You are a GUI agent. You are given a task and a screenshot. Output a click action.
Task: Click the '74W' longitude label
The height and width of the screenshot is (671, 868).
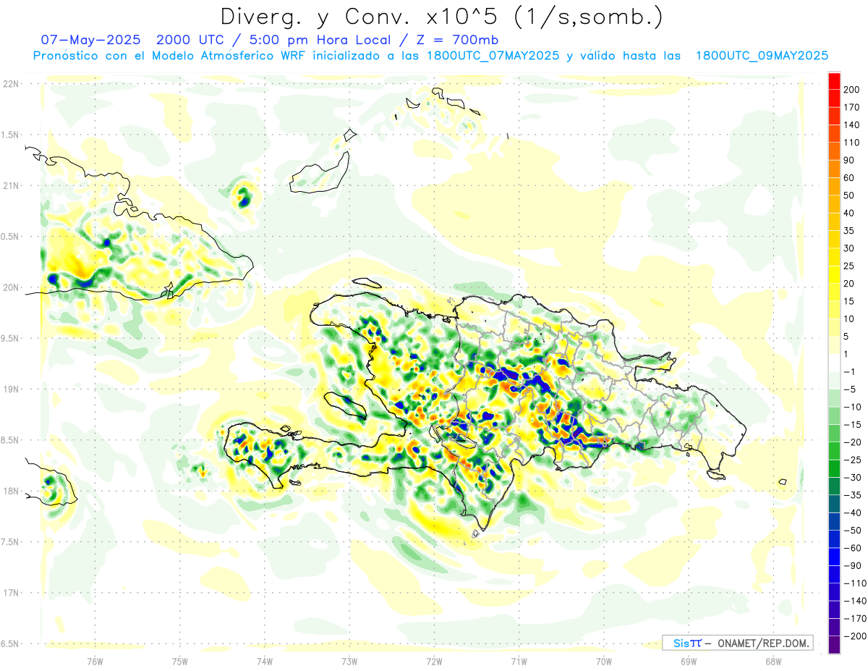coord(265,661)
